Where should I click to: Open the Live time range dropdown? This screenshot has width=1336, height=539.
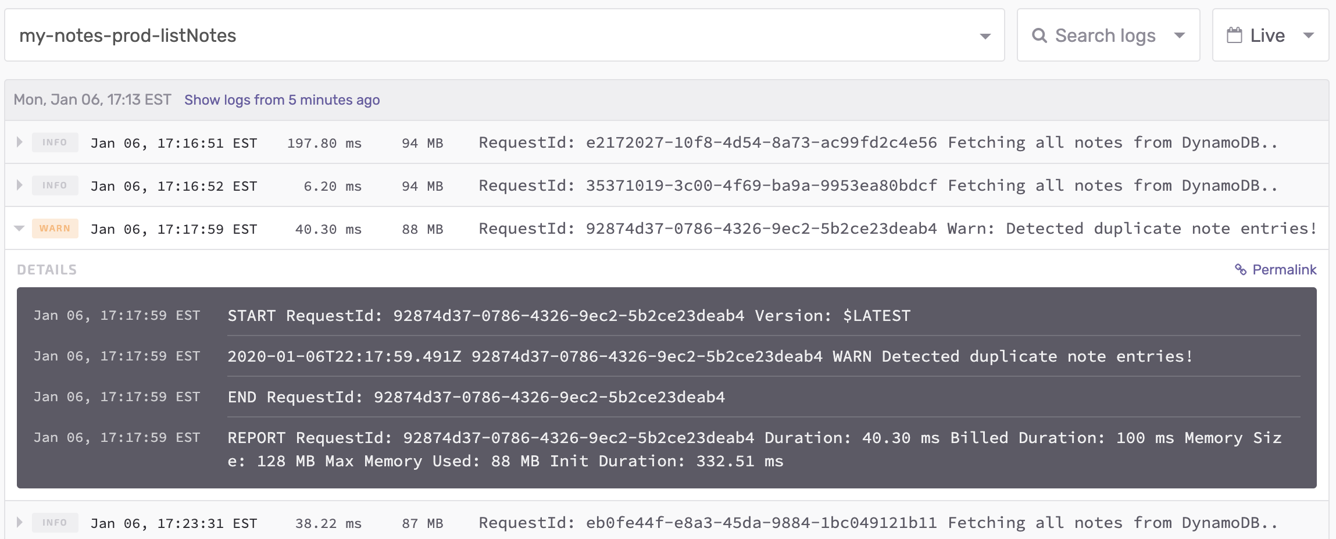1309,36
